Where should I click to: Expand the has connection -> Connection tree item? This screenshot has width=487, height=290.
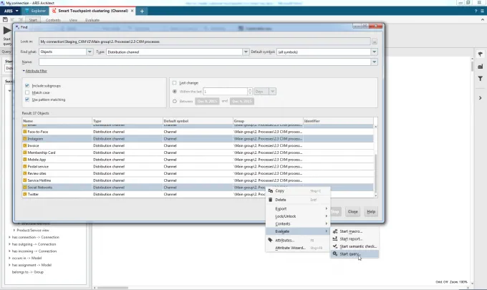pos(9,237)
